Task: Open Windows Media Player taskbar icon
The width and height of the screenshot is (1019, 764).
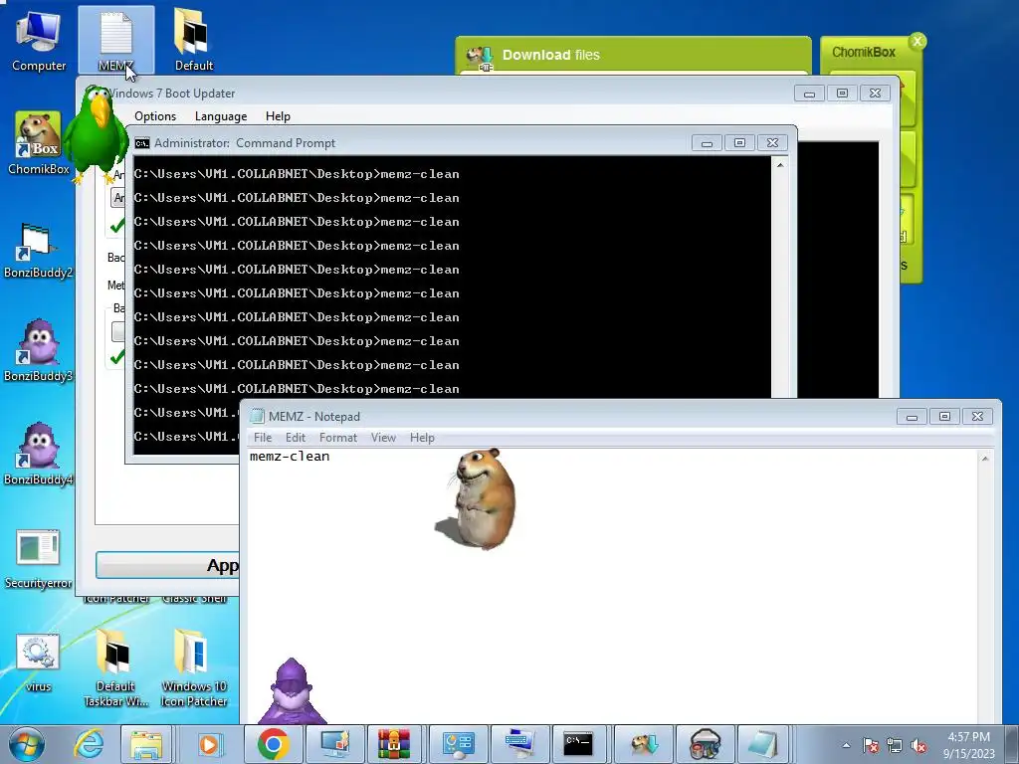Action: coord(209,744)
